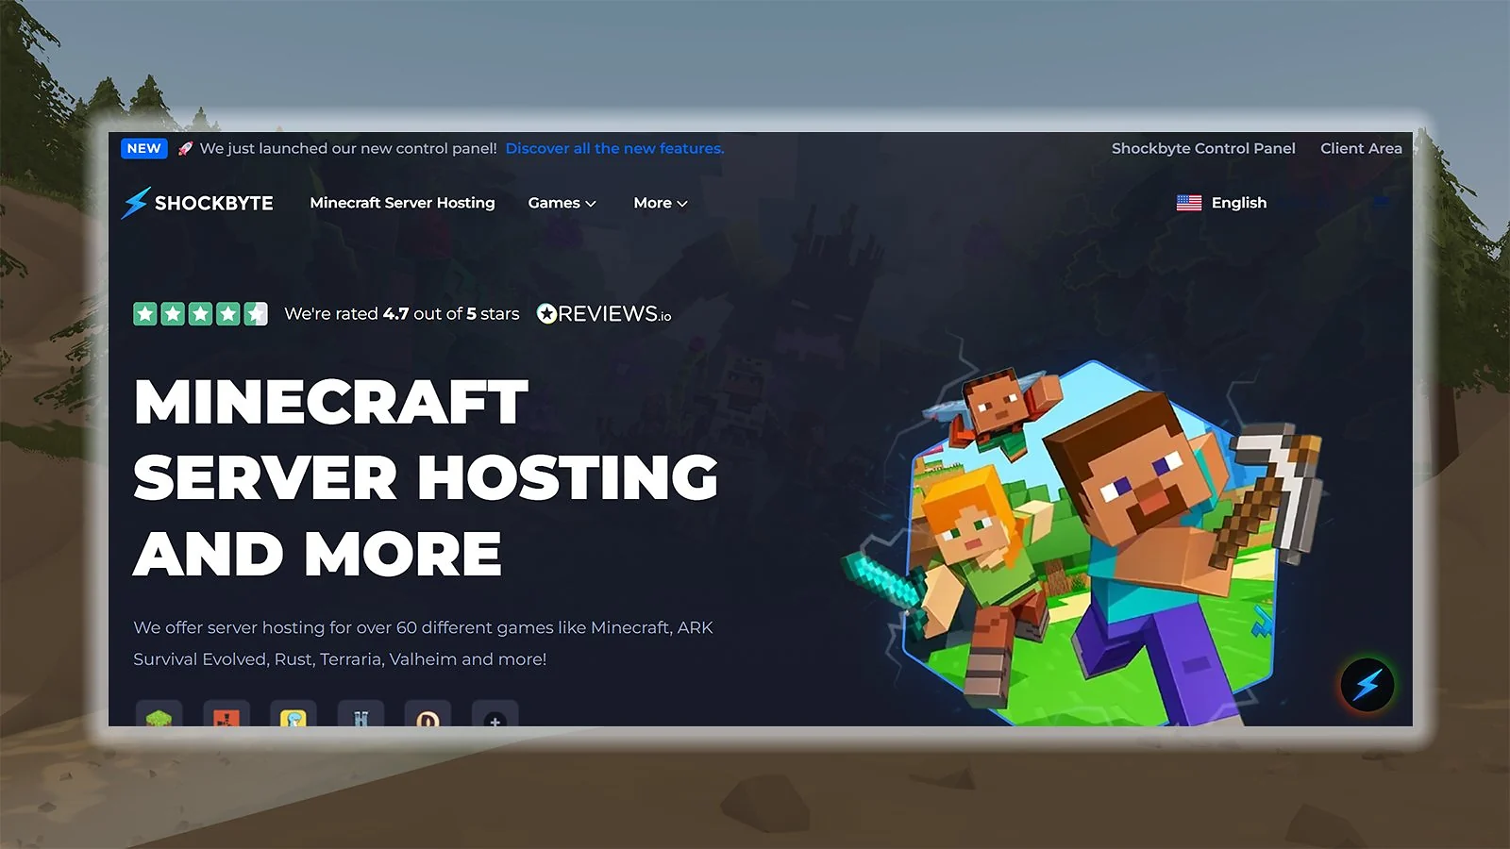Click the REVIEWS.io logo

(604, 314)
